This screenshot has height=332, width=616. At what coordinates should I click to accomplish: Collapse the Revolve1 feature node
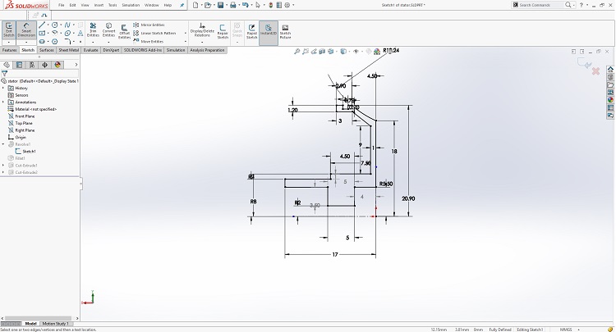click(3, 144)
